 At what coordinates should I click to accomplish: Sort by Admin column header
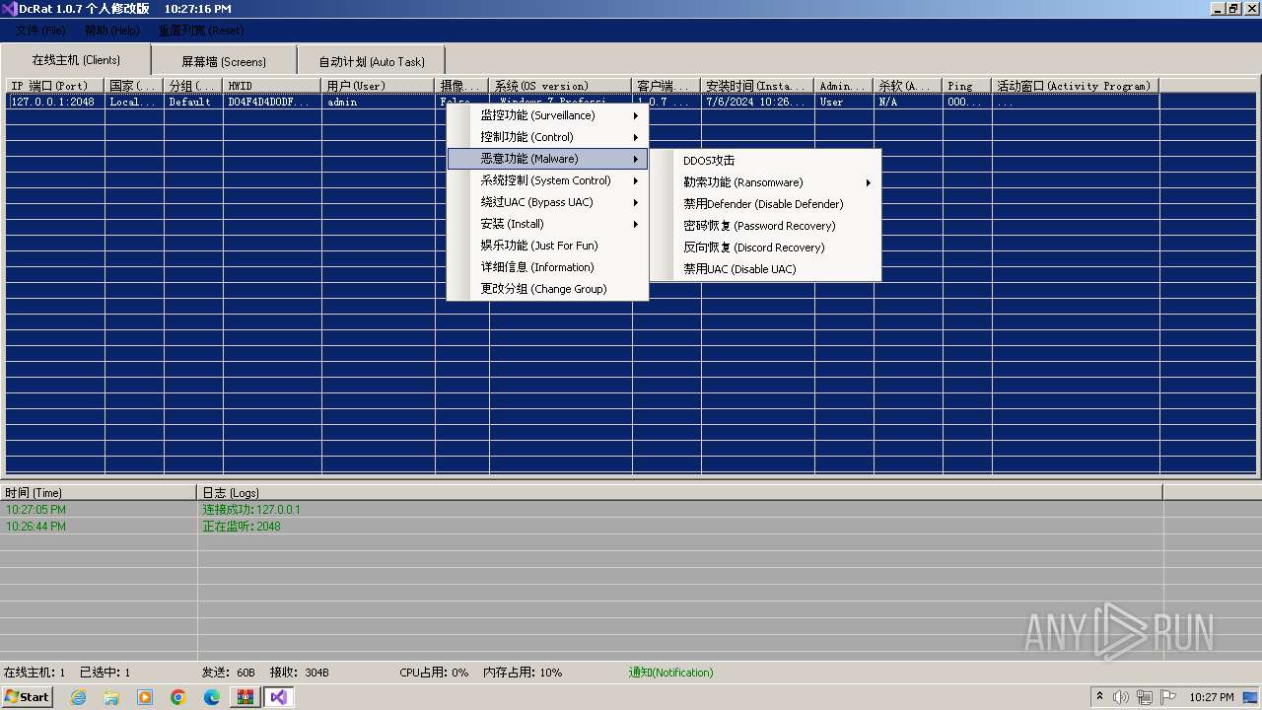tap(844, 86)
